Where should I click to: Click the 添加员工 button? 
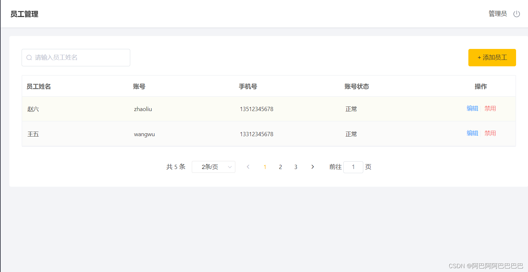[492, 58]
